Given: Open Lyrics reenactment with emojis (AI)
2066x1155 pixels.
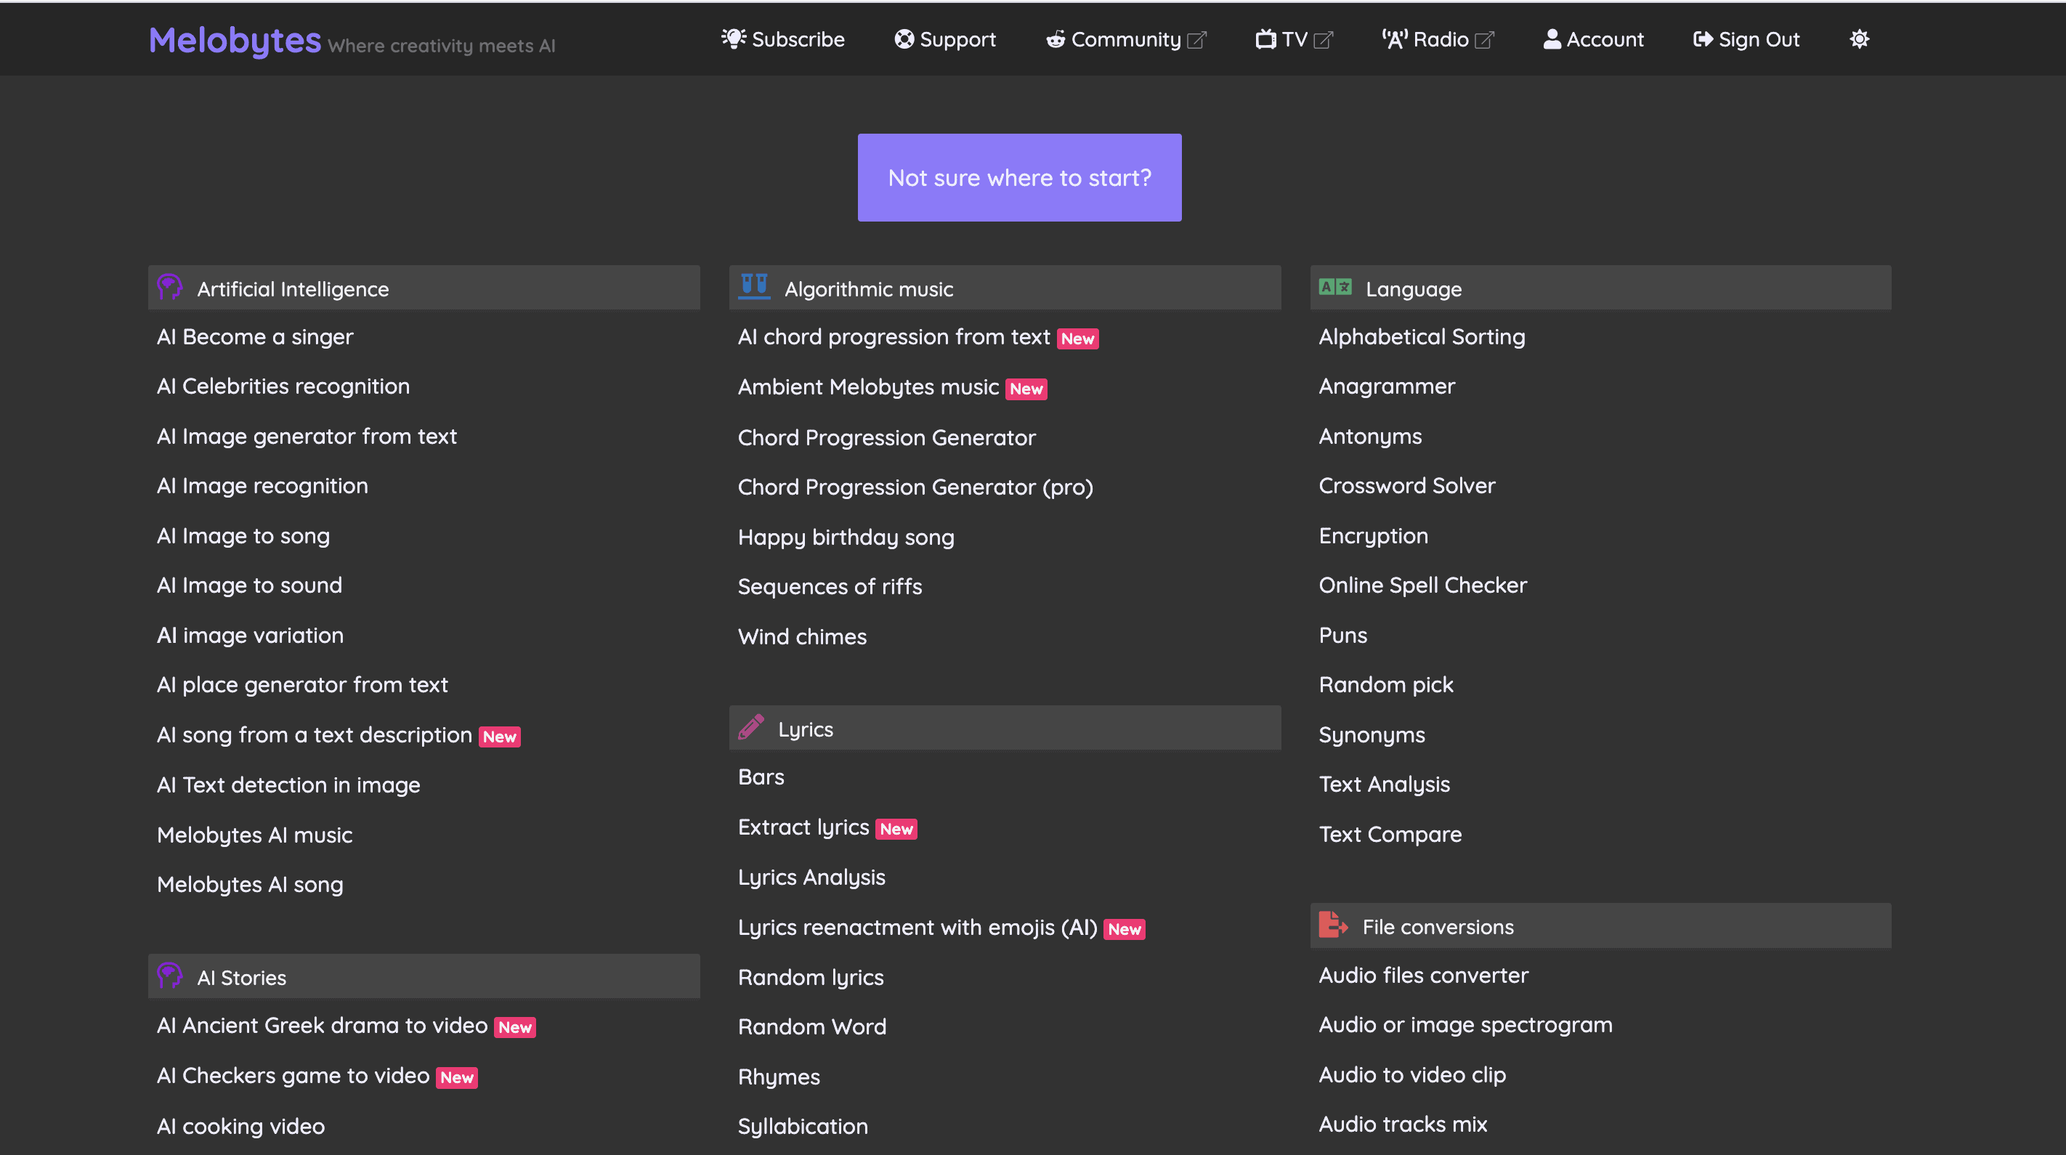Looking at the screenshot, I should 917,927.
